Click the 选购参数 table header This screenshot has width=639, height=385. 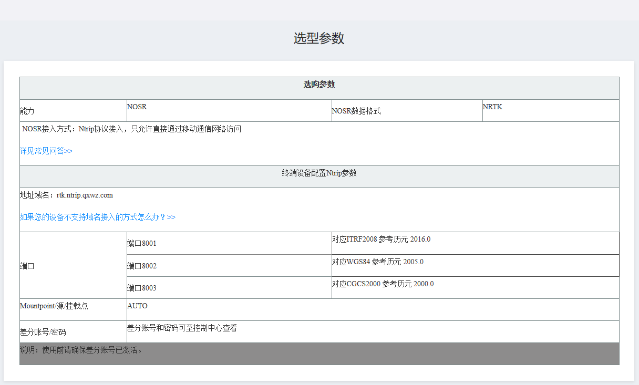click(x=319, y=84)
